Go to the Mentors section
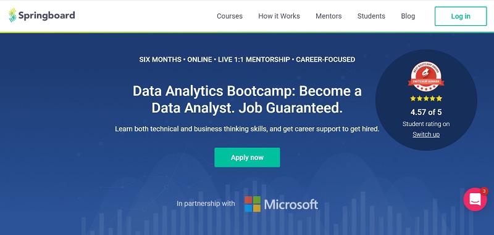 click(329, 16)
